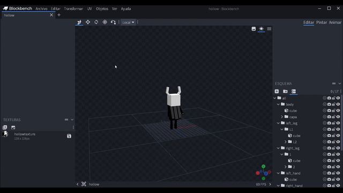Close the hollow project tab
343x193 pixels.
pyautogui.click(x=51, y=15)
